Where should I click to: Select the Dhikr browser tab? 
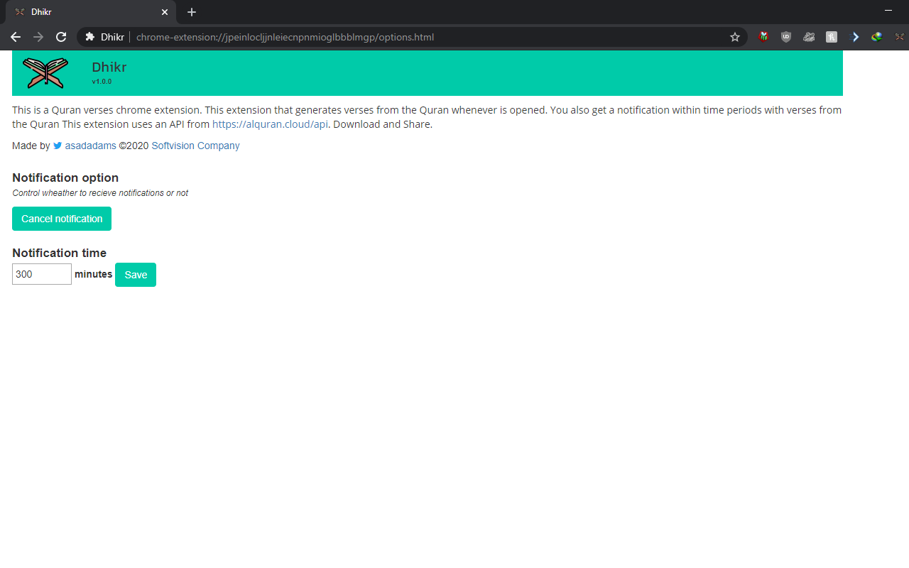point(91,12)
